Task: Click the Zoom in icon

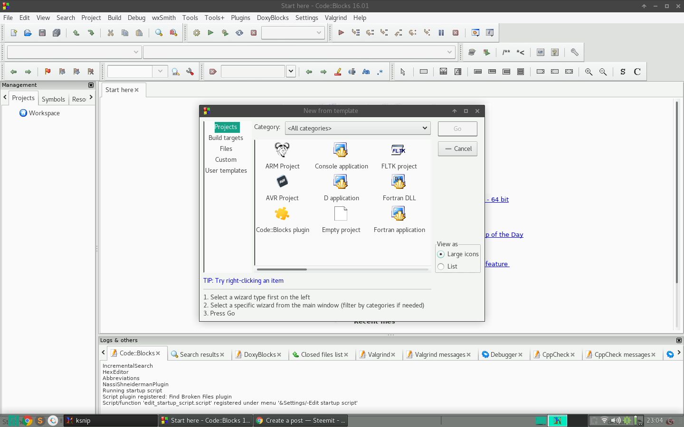Action: (x=589, y=72)
